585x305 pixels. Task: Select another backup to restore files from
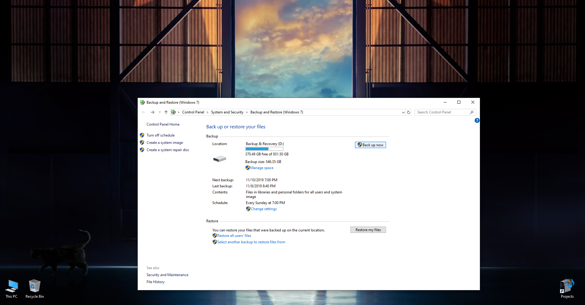251,242
